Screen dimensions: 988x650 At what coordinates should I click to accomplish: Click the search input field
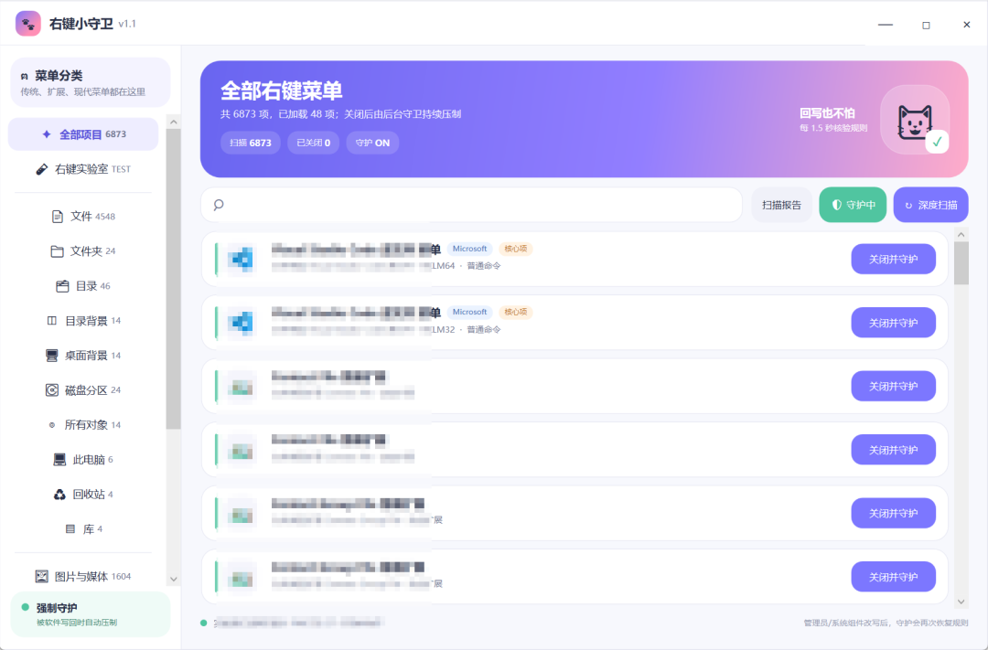coord(471,205)
